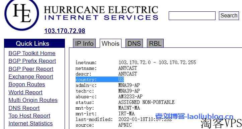Screen dimensions: 242x129
Task: Click the tech-c label
Action: coord(85,91)
